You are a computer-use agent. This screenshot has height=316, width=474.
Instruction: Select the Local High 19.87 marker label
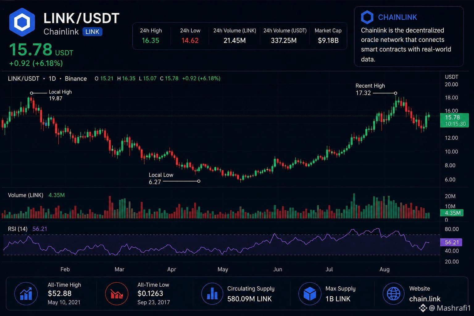[60, 95]
